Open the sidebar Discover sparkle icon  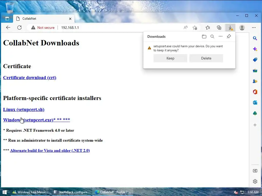(255, 49)
